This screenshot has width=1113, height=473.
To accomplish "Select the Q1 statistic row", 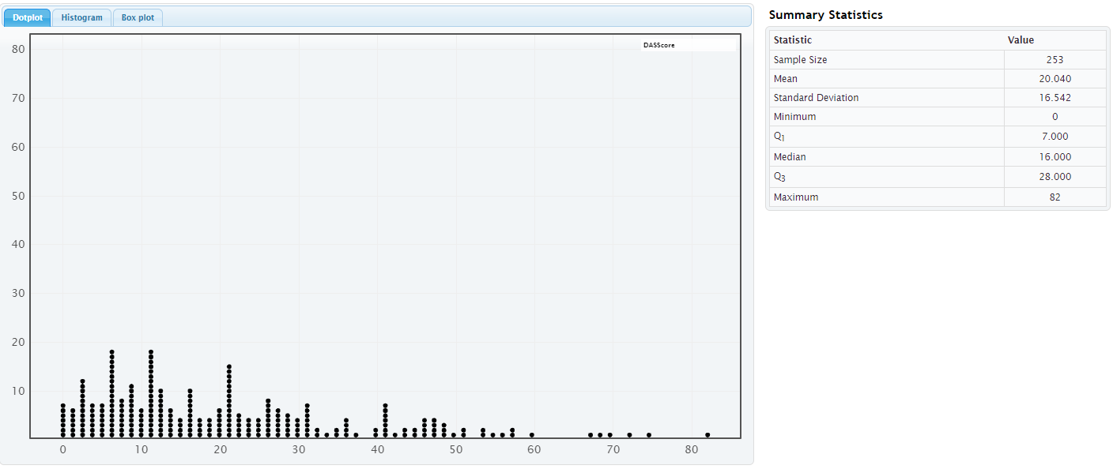I will [x=779, y=136].
